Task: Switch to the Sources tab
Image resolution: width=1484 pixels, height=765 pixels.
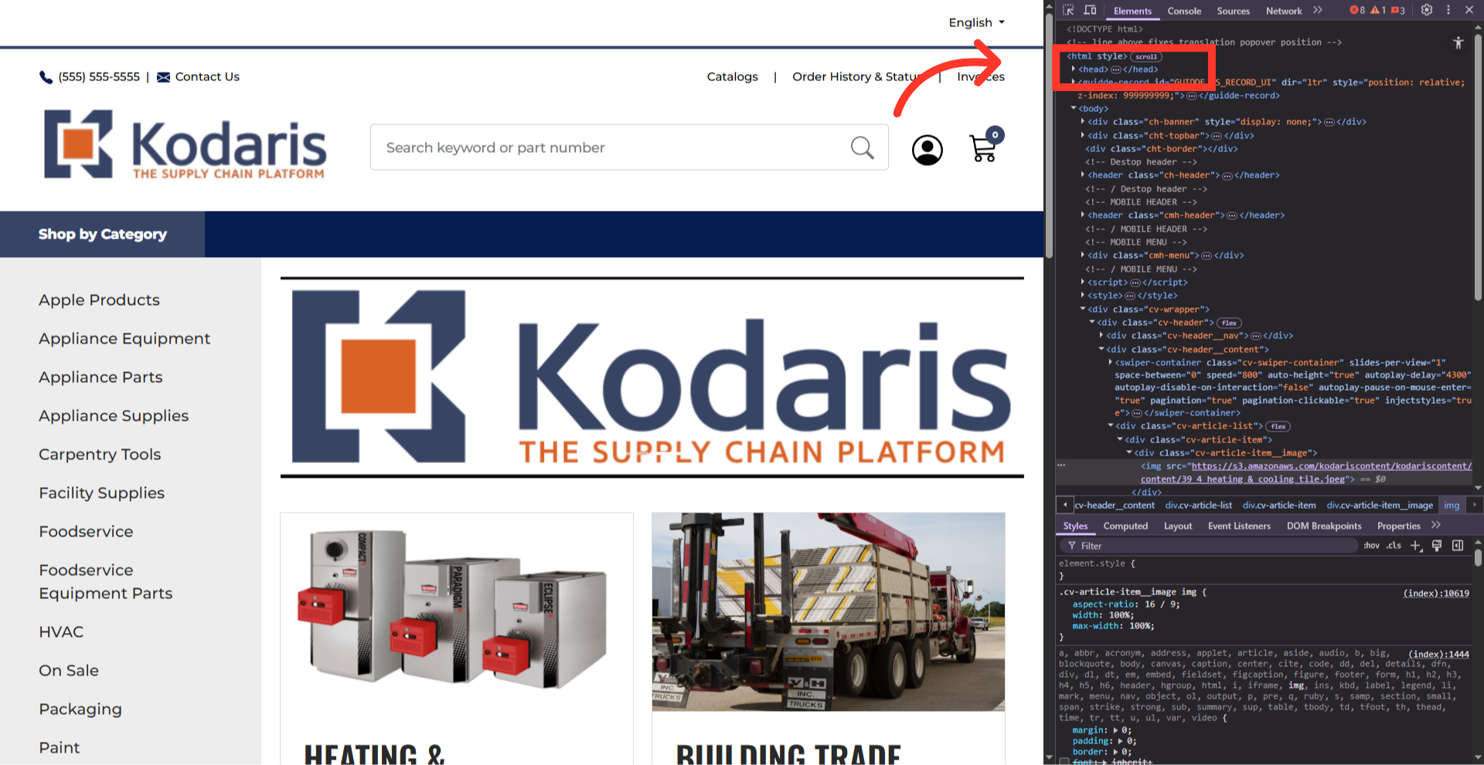Action: point(1234,11)
